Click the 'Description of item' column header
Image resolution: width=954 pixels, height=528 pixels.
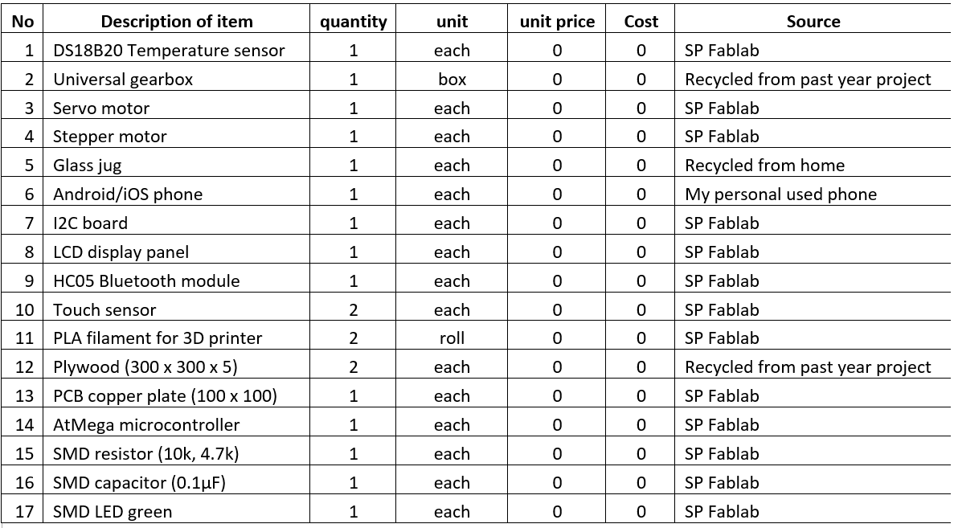point(177,22)
